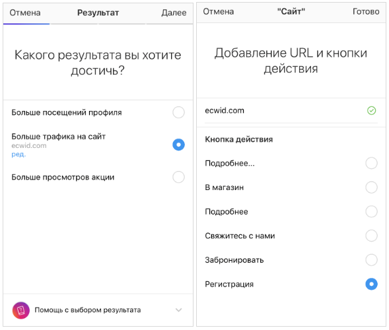The height and width of the screenshot is (330, 389).
Task: Click the green URL verified checkmark icon
Action: click(371, 110)
